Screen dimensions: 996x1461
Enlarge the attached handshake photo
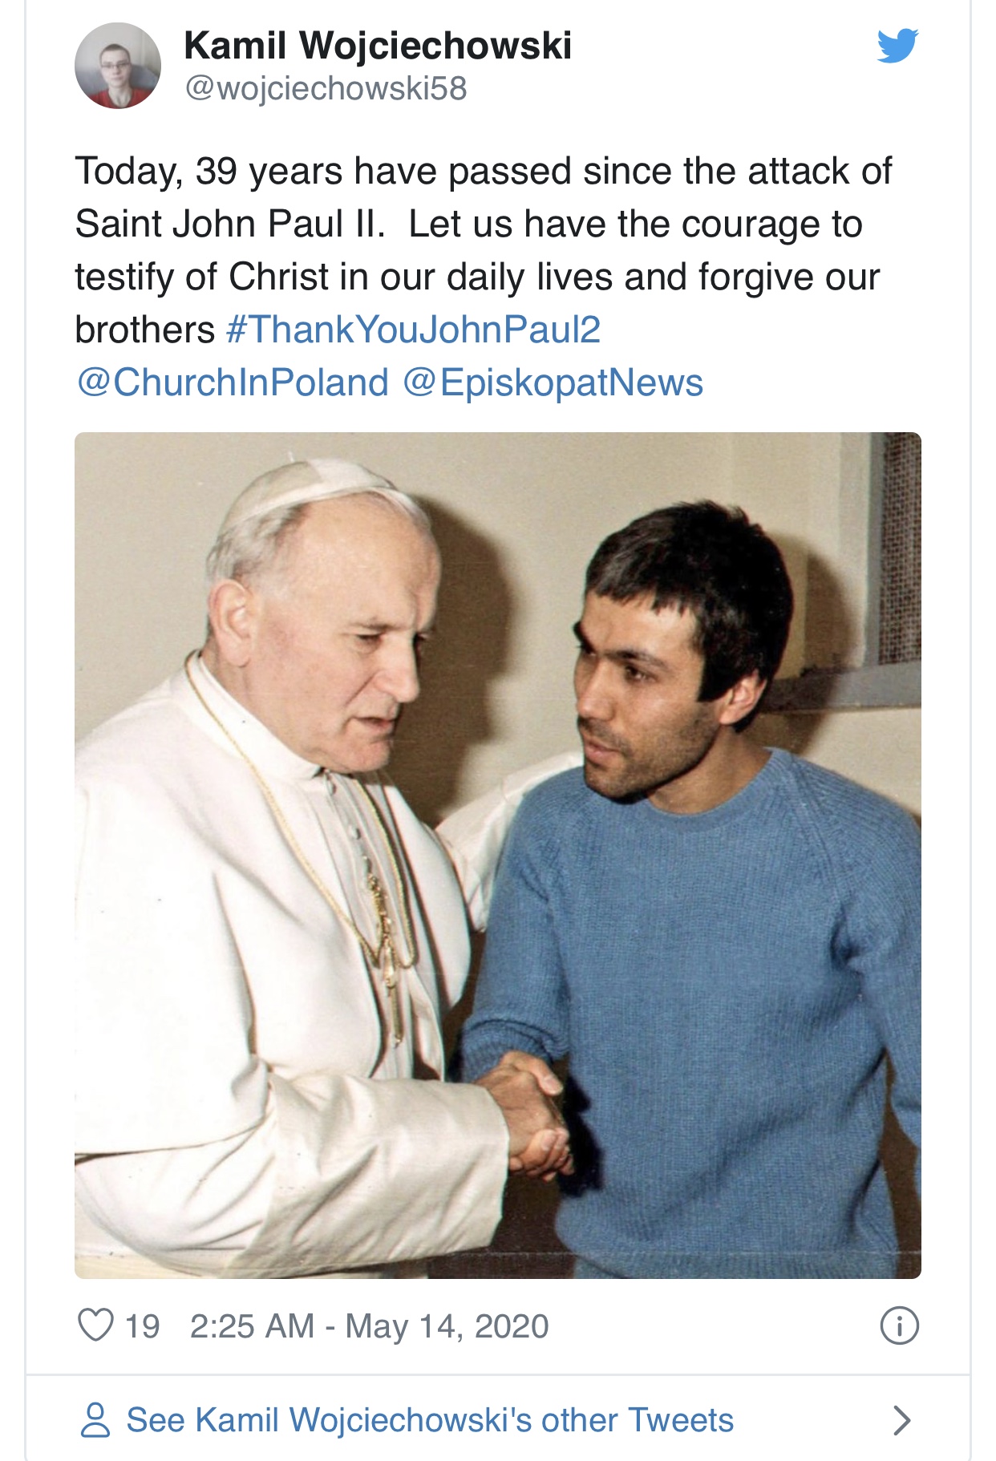pyautogui.click(x=497, y=855)
